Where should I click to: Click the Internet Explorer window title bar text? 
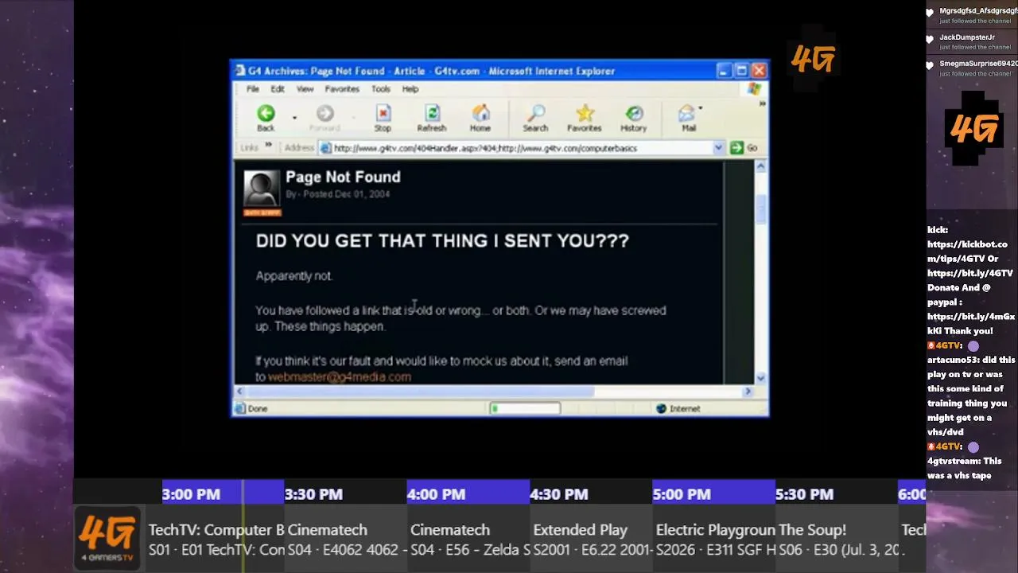tap(431, 71)
